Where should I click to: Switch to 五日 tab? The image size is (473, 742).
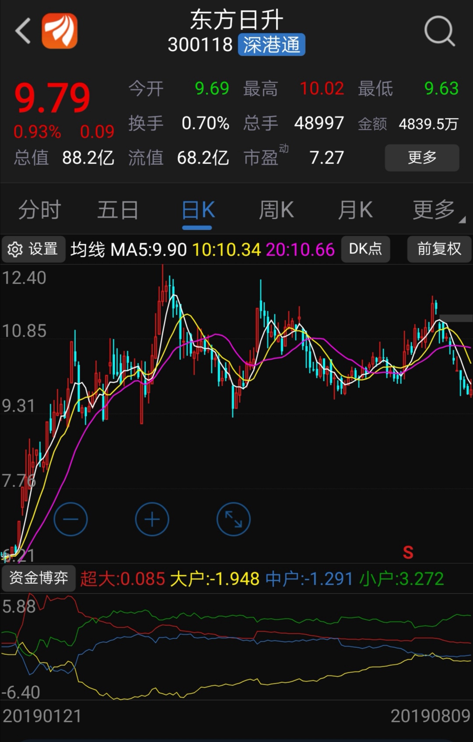118,210
